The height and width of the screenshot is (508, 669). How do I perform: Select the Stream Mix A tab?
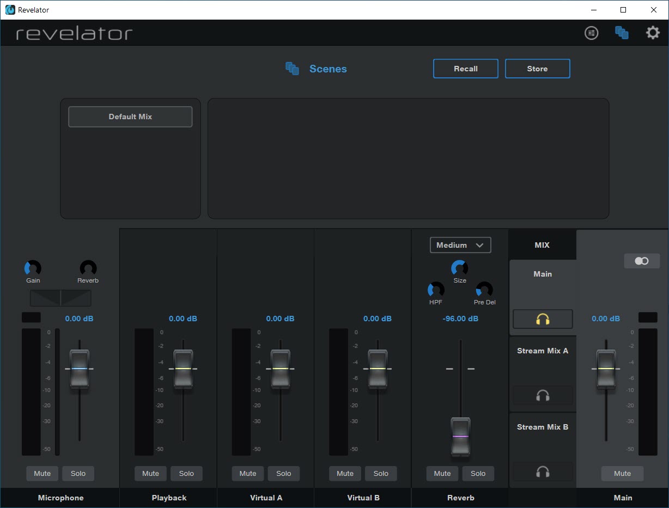click(x=543, y=351)
